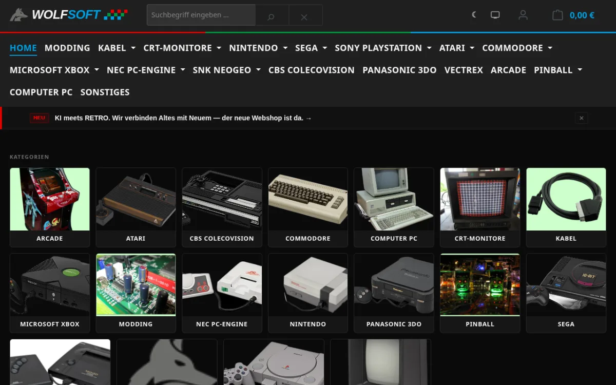Open the Computer PC category image
Viewport: 616px width, 385px height.
click(394, 199)
